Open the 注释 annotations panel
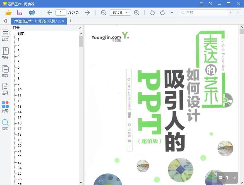The image size is (244, 185). 5,89
